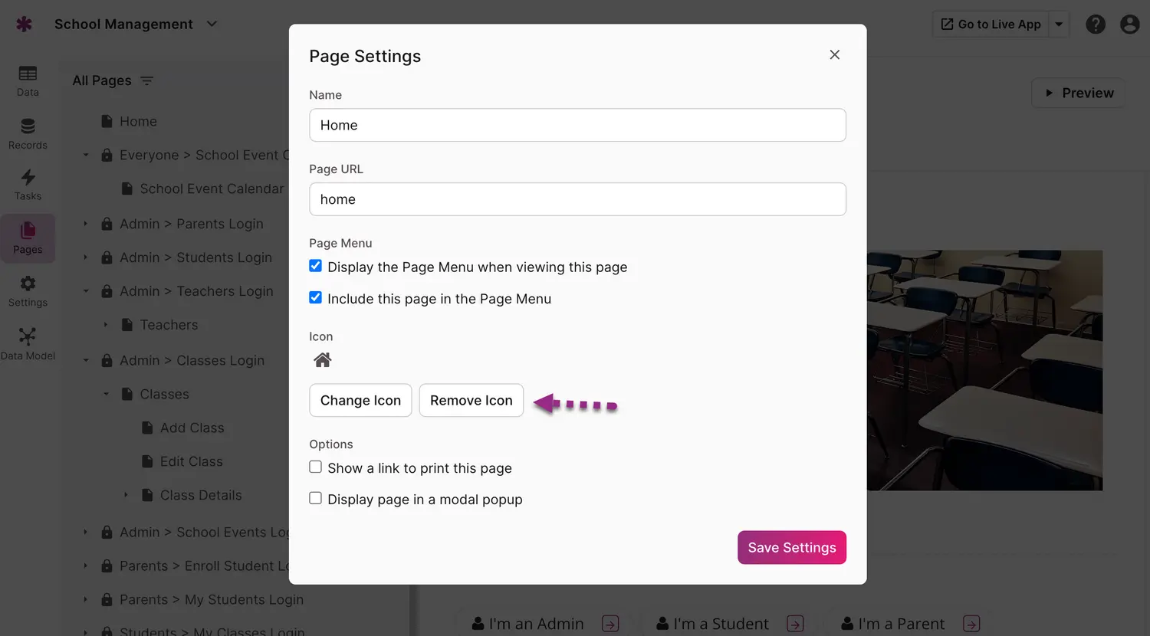Click the Pages sidebar icon
Image resolution: width=1150 pixels, height=636 pixels.
pos(27,236)
